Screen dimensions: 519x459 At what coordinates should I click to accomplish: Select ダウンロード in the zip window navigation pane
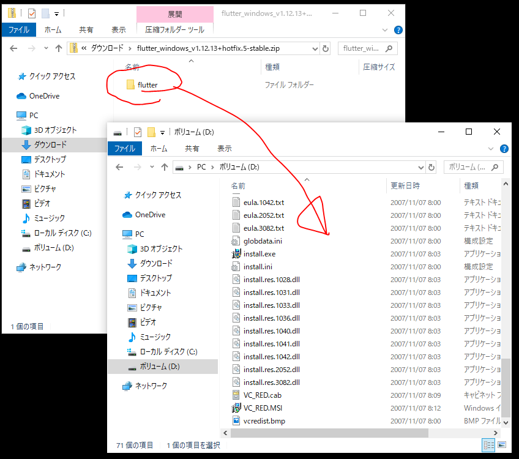coord(50,144)
